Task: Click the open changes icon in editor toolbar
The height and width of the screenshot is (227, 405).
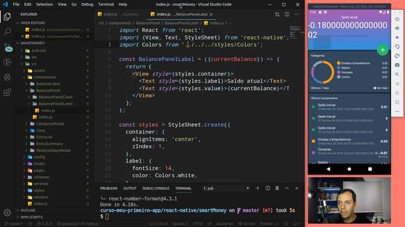Action: (277, 15)
